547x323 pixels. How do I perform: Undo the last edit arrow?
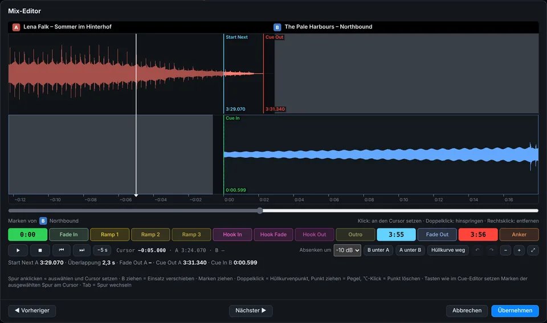point(477,250)
